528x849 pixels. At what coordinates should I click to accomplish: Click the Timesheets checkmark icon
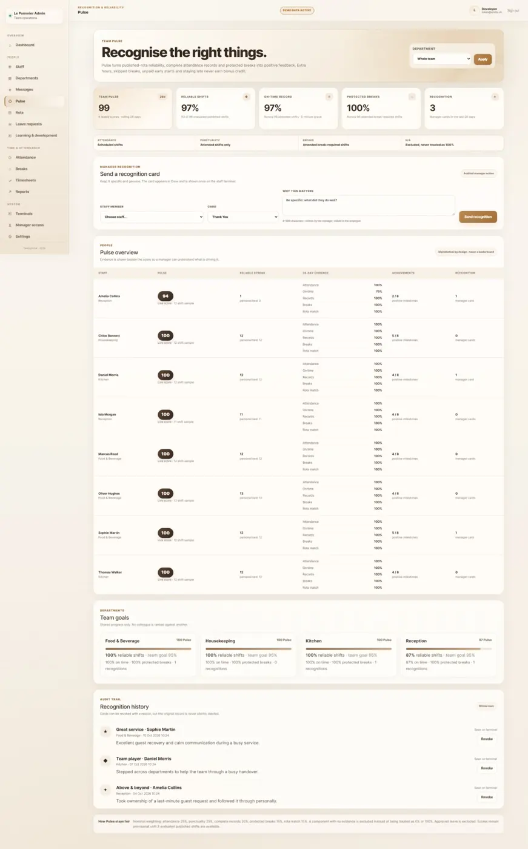[x=10, y=181]
